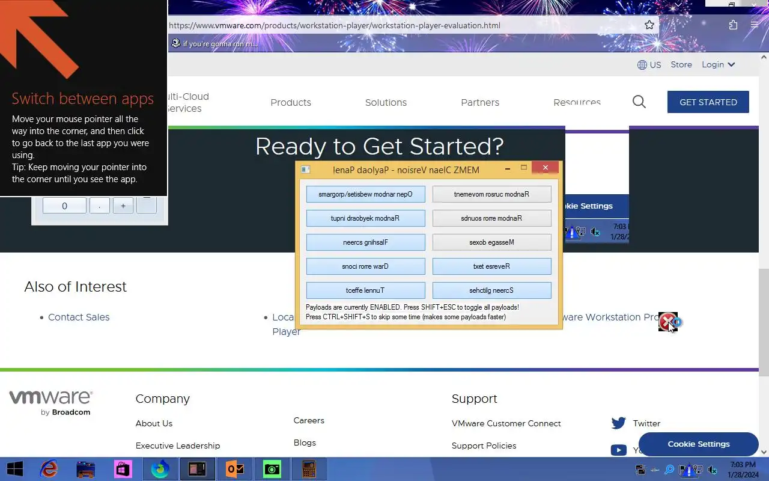The height and width of the screenshot is (481, 769).
Task: Toggle the 'tupni draobyek modnaR' payload button
Action: (365, 218)
